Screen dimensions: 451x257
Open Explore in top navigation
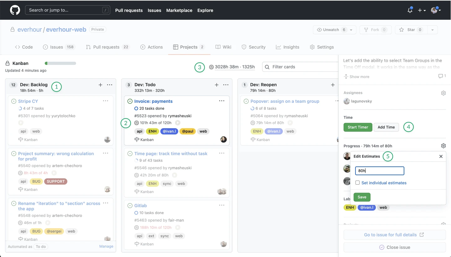[x=205, y=10]
